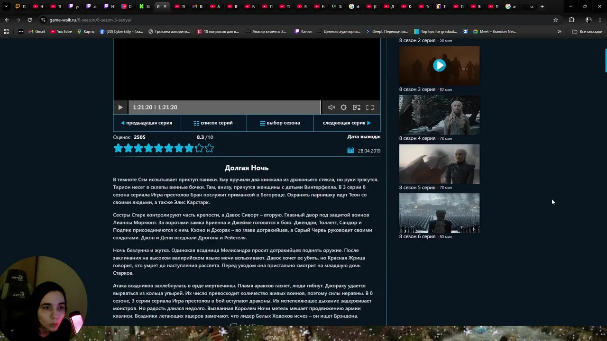Screen dimensions: 607x341
Task: Open the 10 вопросов для в... bookmark
Action: click(218, 32)
